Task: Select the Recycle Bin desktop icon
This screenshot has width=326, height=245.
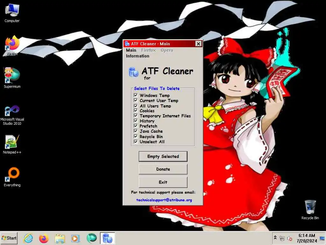Action: coord(310,210)
